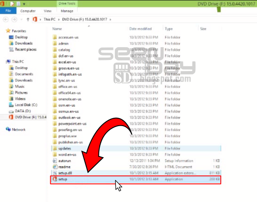
Task: Sort files by Type column
Action: [169, 29]
